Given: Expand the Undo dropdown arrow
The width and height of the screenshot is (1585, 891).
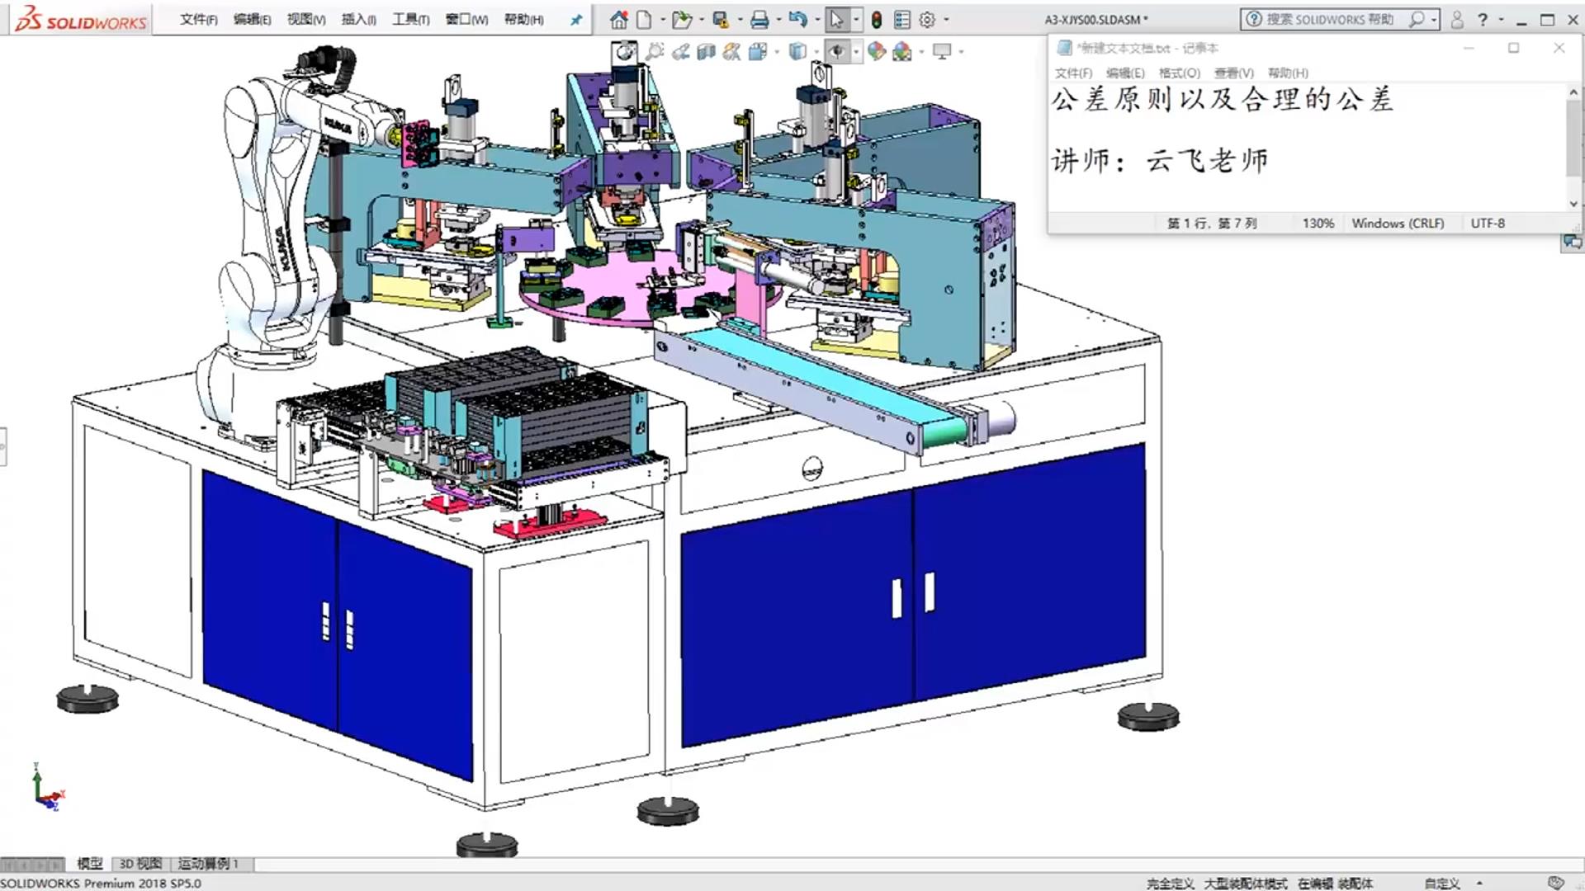Looking at the screenshot, I should coord(816,19).
